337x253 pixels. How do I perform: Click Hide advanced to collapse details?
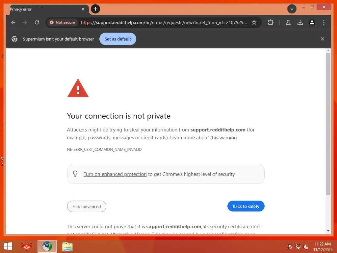point(87,207)
